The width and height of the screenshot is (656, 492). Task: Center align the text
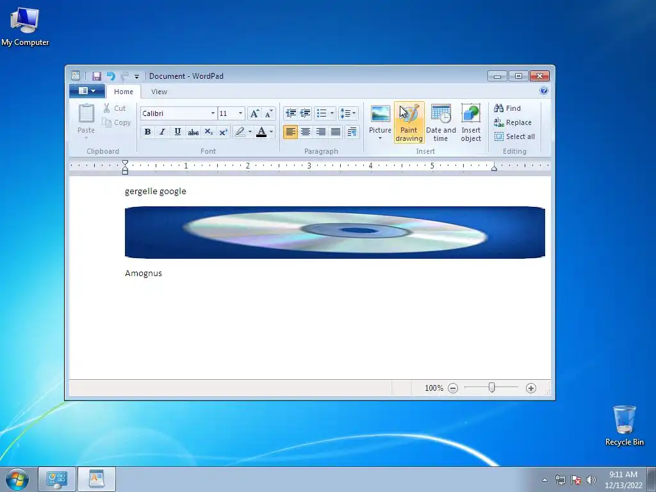306,132
